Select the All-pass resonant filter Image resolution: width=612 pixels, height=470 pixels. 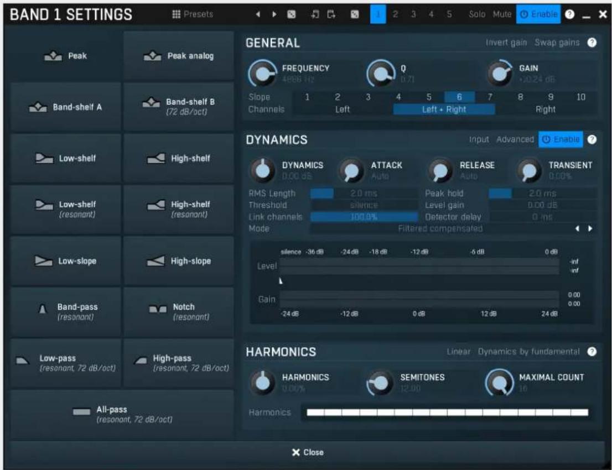click(122, 414)
